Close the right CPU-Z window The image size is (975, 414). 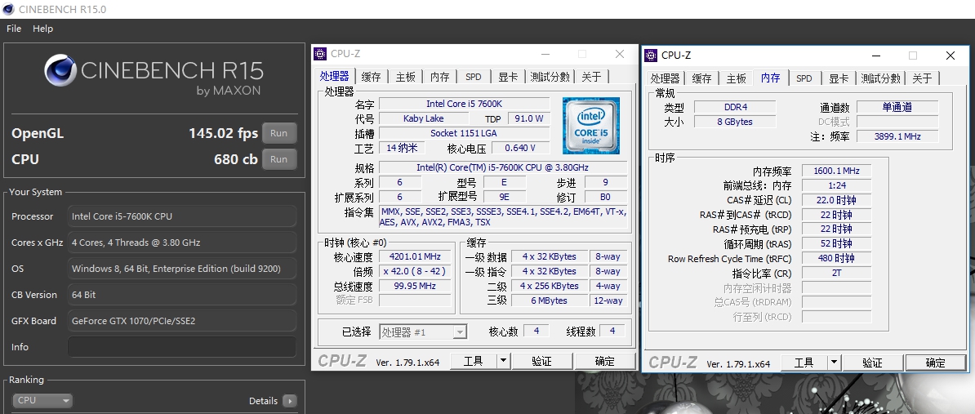point(951,56)
